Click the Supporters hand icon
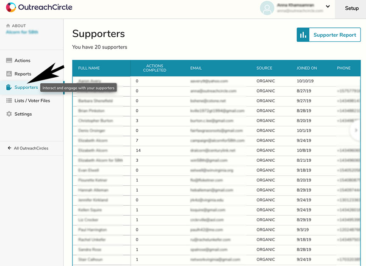 pyautogui.click(x=9, y=87)
